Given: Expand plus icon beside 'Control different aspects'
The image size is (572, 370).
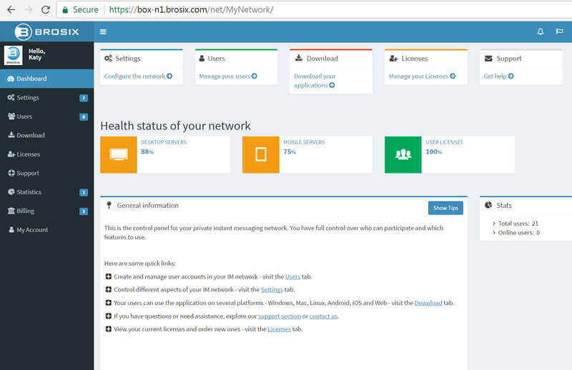Looking at the screenshot, I should [x=109, y=289].
